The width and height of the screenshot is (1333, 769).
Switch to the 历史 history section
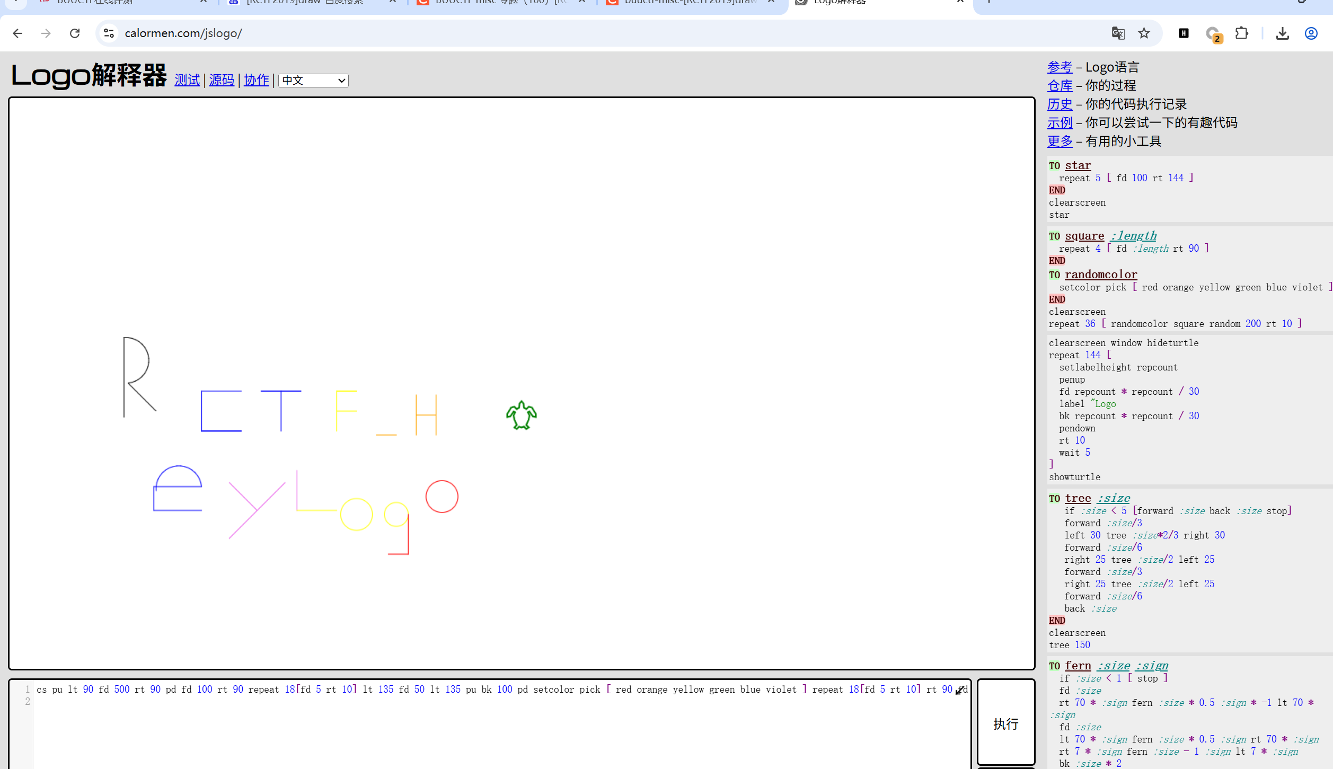click(x=1060, y=104)
